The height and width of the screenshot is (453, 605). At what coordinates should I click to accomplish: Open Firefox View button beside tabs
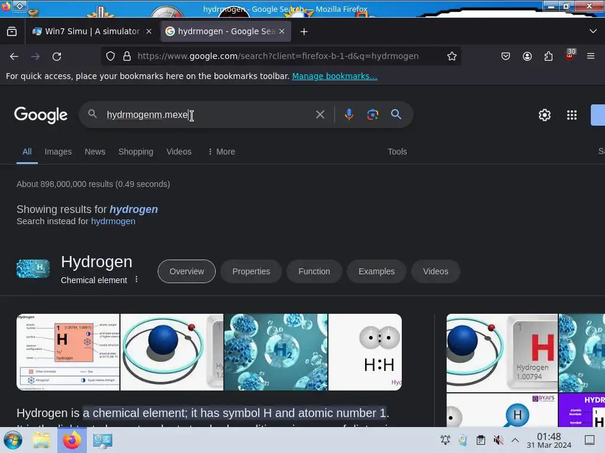pyautogui.click(x=12, y=32)
